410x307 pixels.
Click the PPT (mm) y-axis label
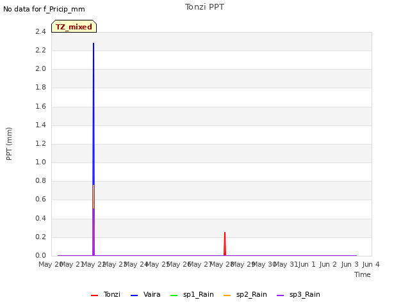click(9, 144)
